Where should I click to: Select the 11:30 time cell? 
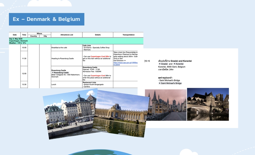(24, 58)
